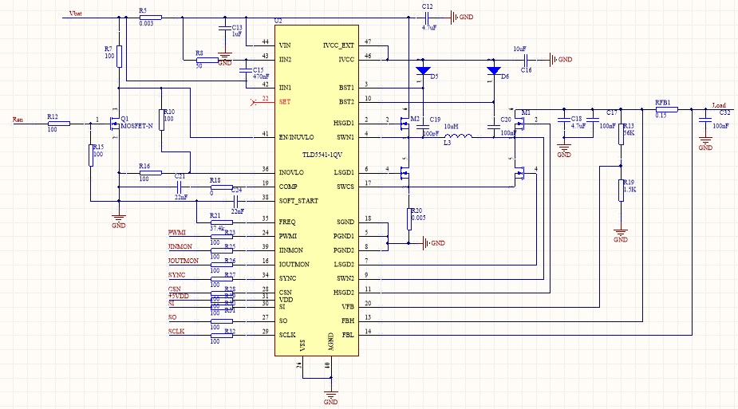Click the R15 vertical resistor symbol
Screen dimensions: 738x409
click(91, 155)
